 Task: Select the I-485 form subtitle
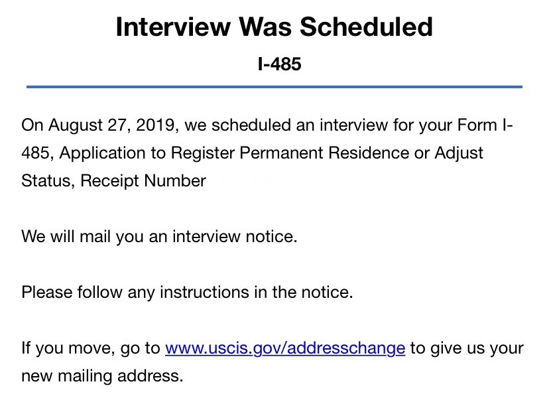[x=279, y=64]
